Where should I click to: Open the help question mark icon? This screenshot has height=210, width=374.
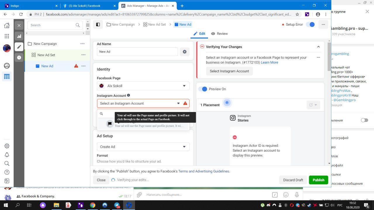[7, 172]
